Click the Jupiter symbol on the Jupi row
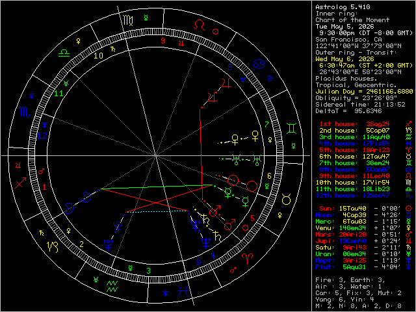416x312 pixels. coord(409,241)
